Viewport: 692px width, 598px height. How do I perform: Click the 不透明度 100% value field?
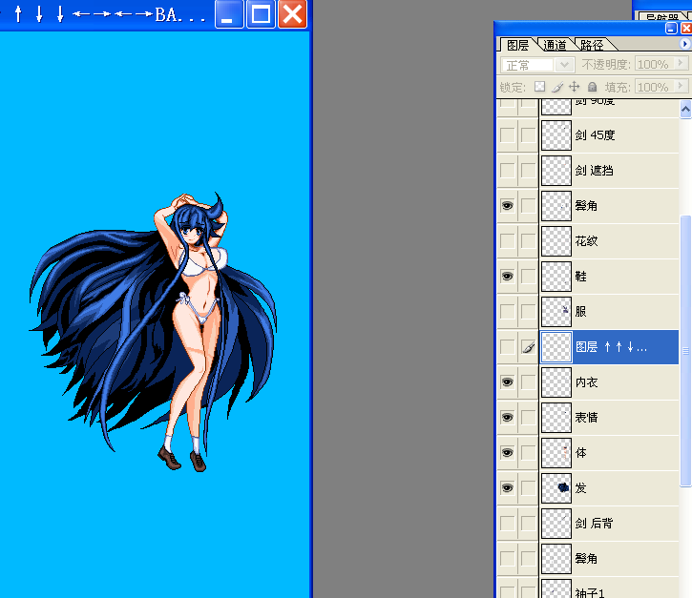pos(655,65)
